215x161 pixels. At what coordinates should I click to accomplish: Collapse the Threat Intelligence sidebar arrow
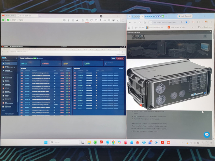click(x=16, y=58)
